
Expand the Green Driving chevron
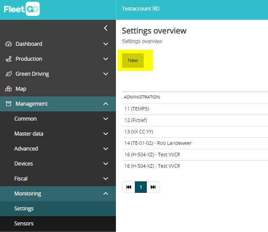[106, 74]
